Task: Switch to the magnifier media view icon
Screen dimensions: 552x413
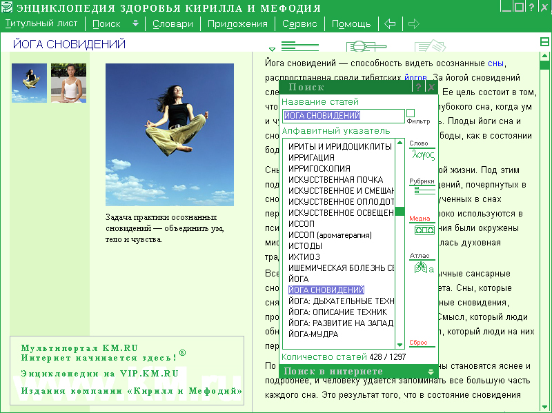Action: [x=366, y=46]
